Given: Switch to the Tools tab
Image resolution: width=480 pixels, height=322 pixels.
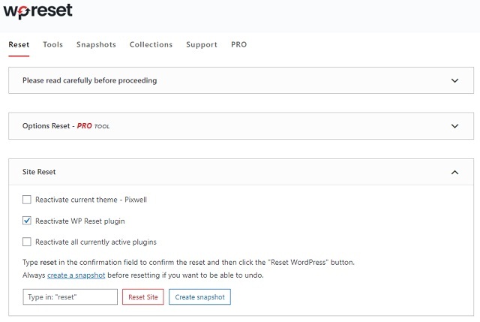Looking at the screenshot, I should coord(52,45).
